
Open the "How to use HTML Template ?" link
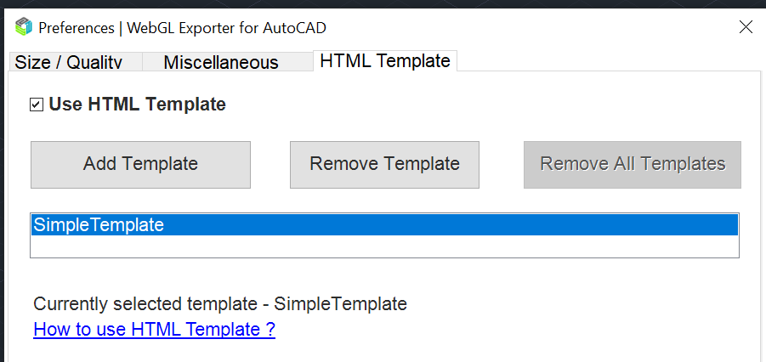154,330
